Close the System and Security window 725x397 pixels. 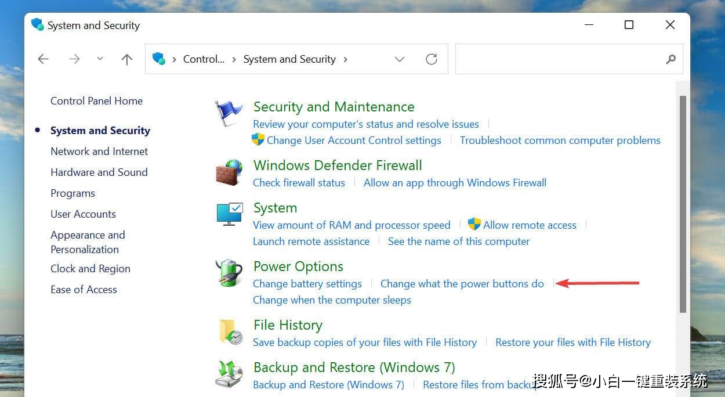click(670, 25)
